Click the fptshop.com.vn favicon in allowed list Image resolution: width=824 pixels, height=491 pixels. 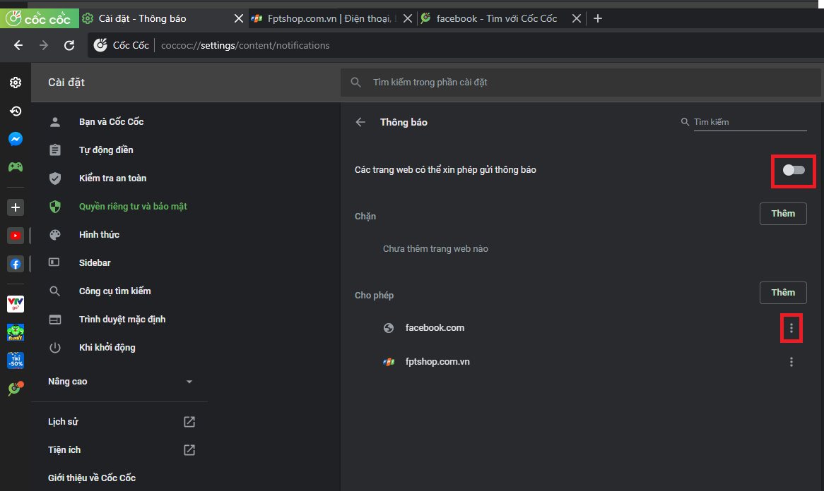[389, 362]
